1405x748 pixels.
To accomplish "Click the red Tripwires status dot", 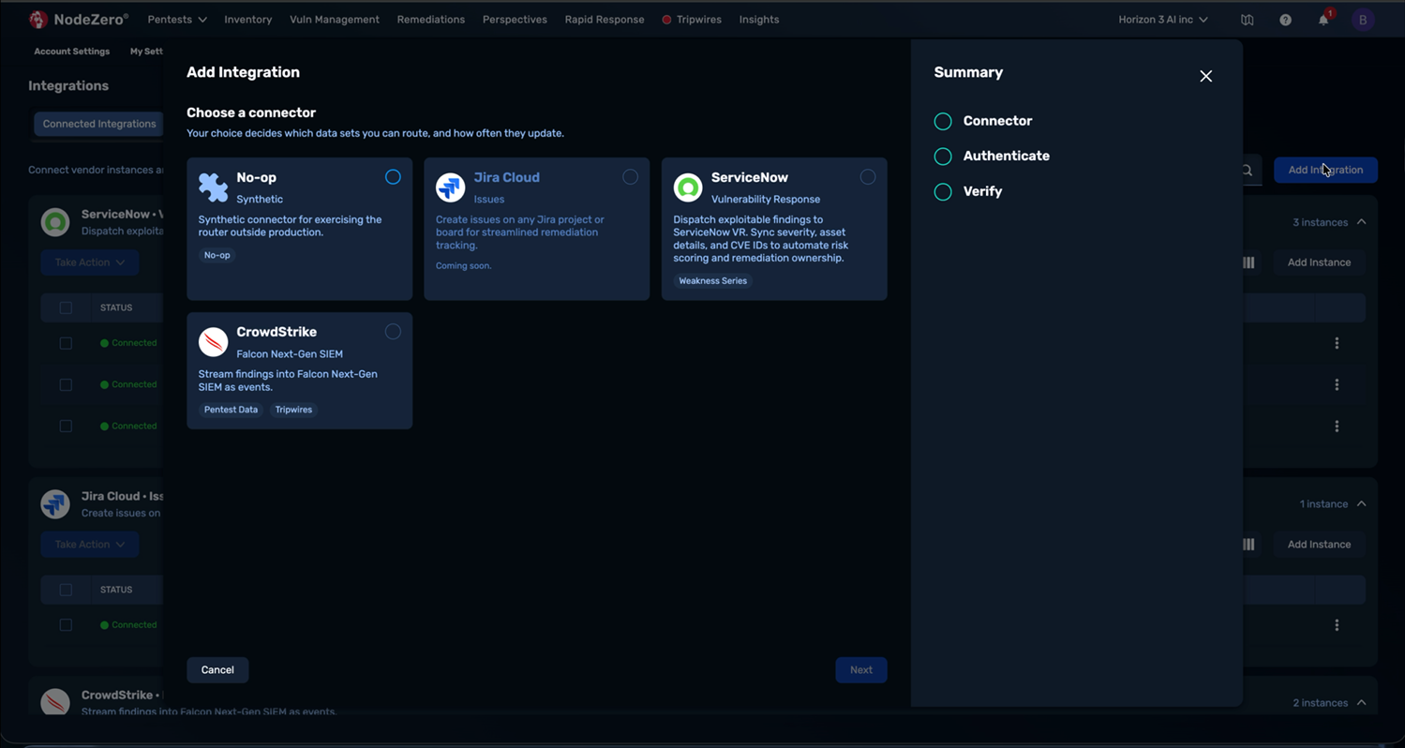I will coord(666,20).
